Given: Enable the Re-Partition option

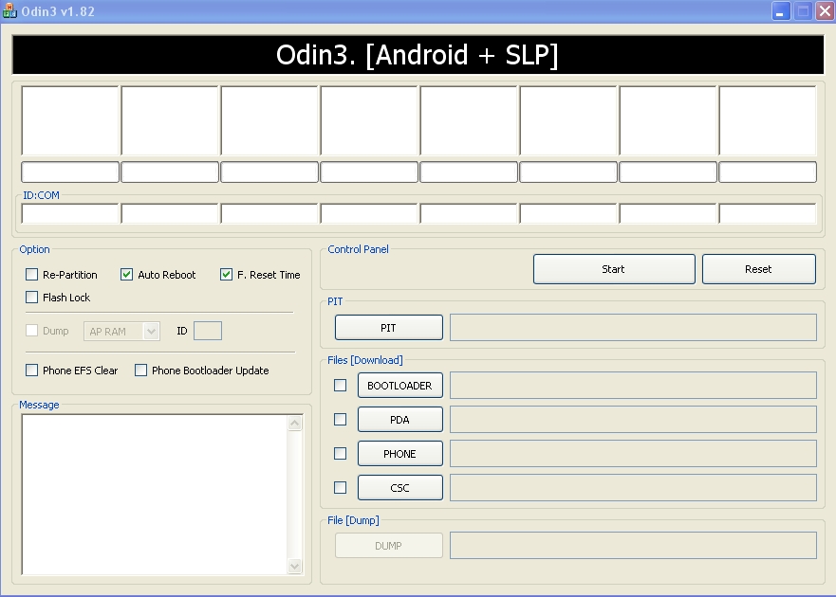Looking at the screenshot, I should [x=31, y=275].
